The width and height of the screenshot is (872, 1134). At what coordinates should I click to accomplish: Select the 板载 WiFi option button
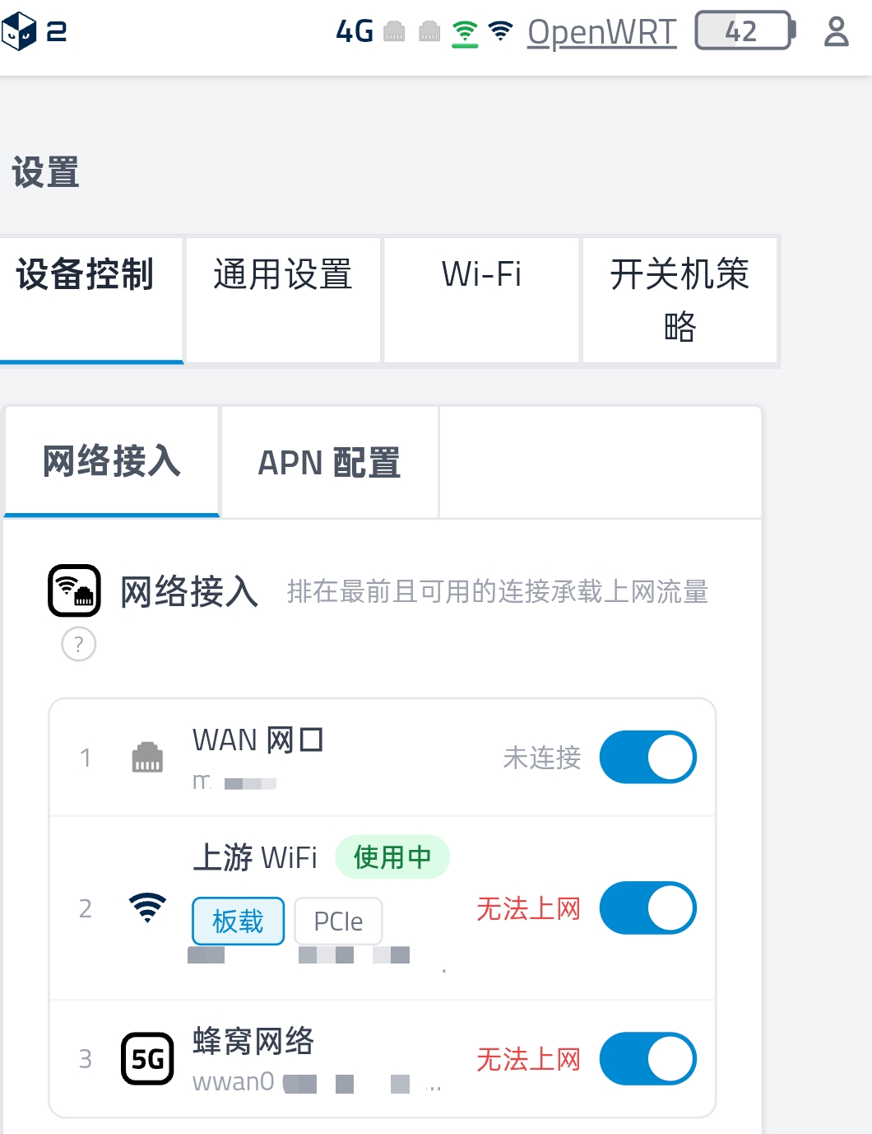[238, 921]
